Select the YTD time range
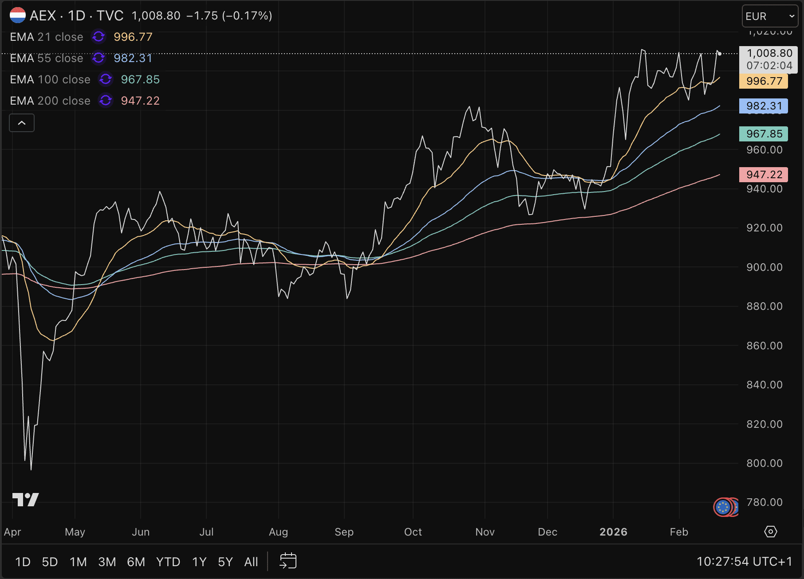Screen dimensions: 804x579 [x=168, y=562]
